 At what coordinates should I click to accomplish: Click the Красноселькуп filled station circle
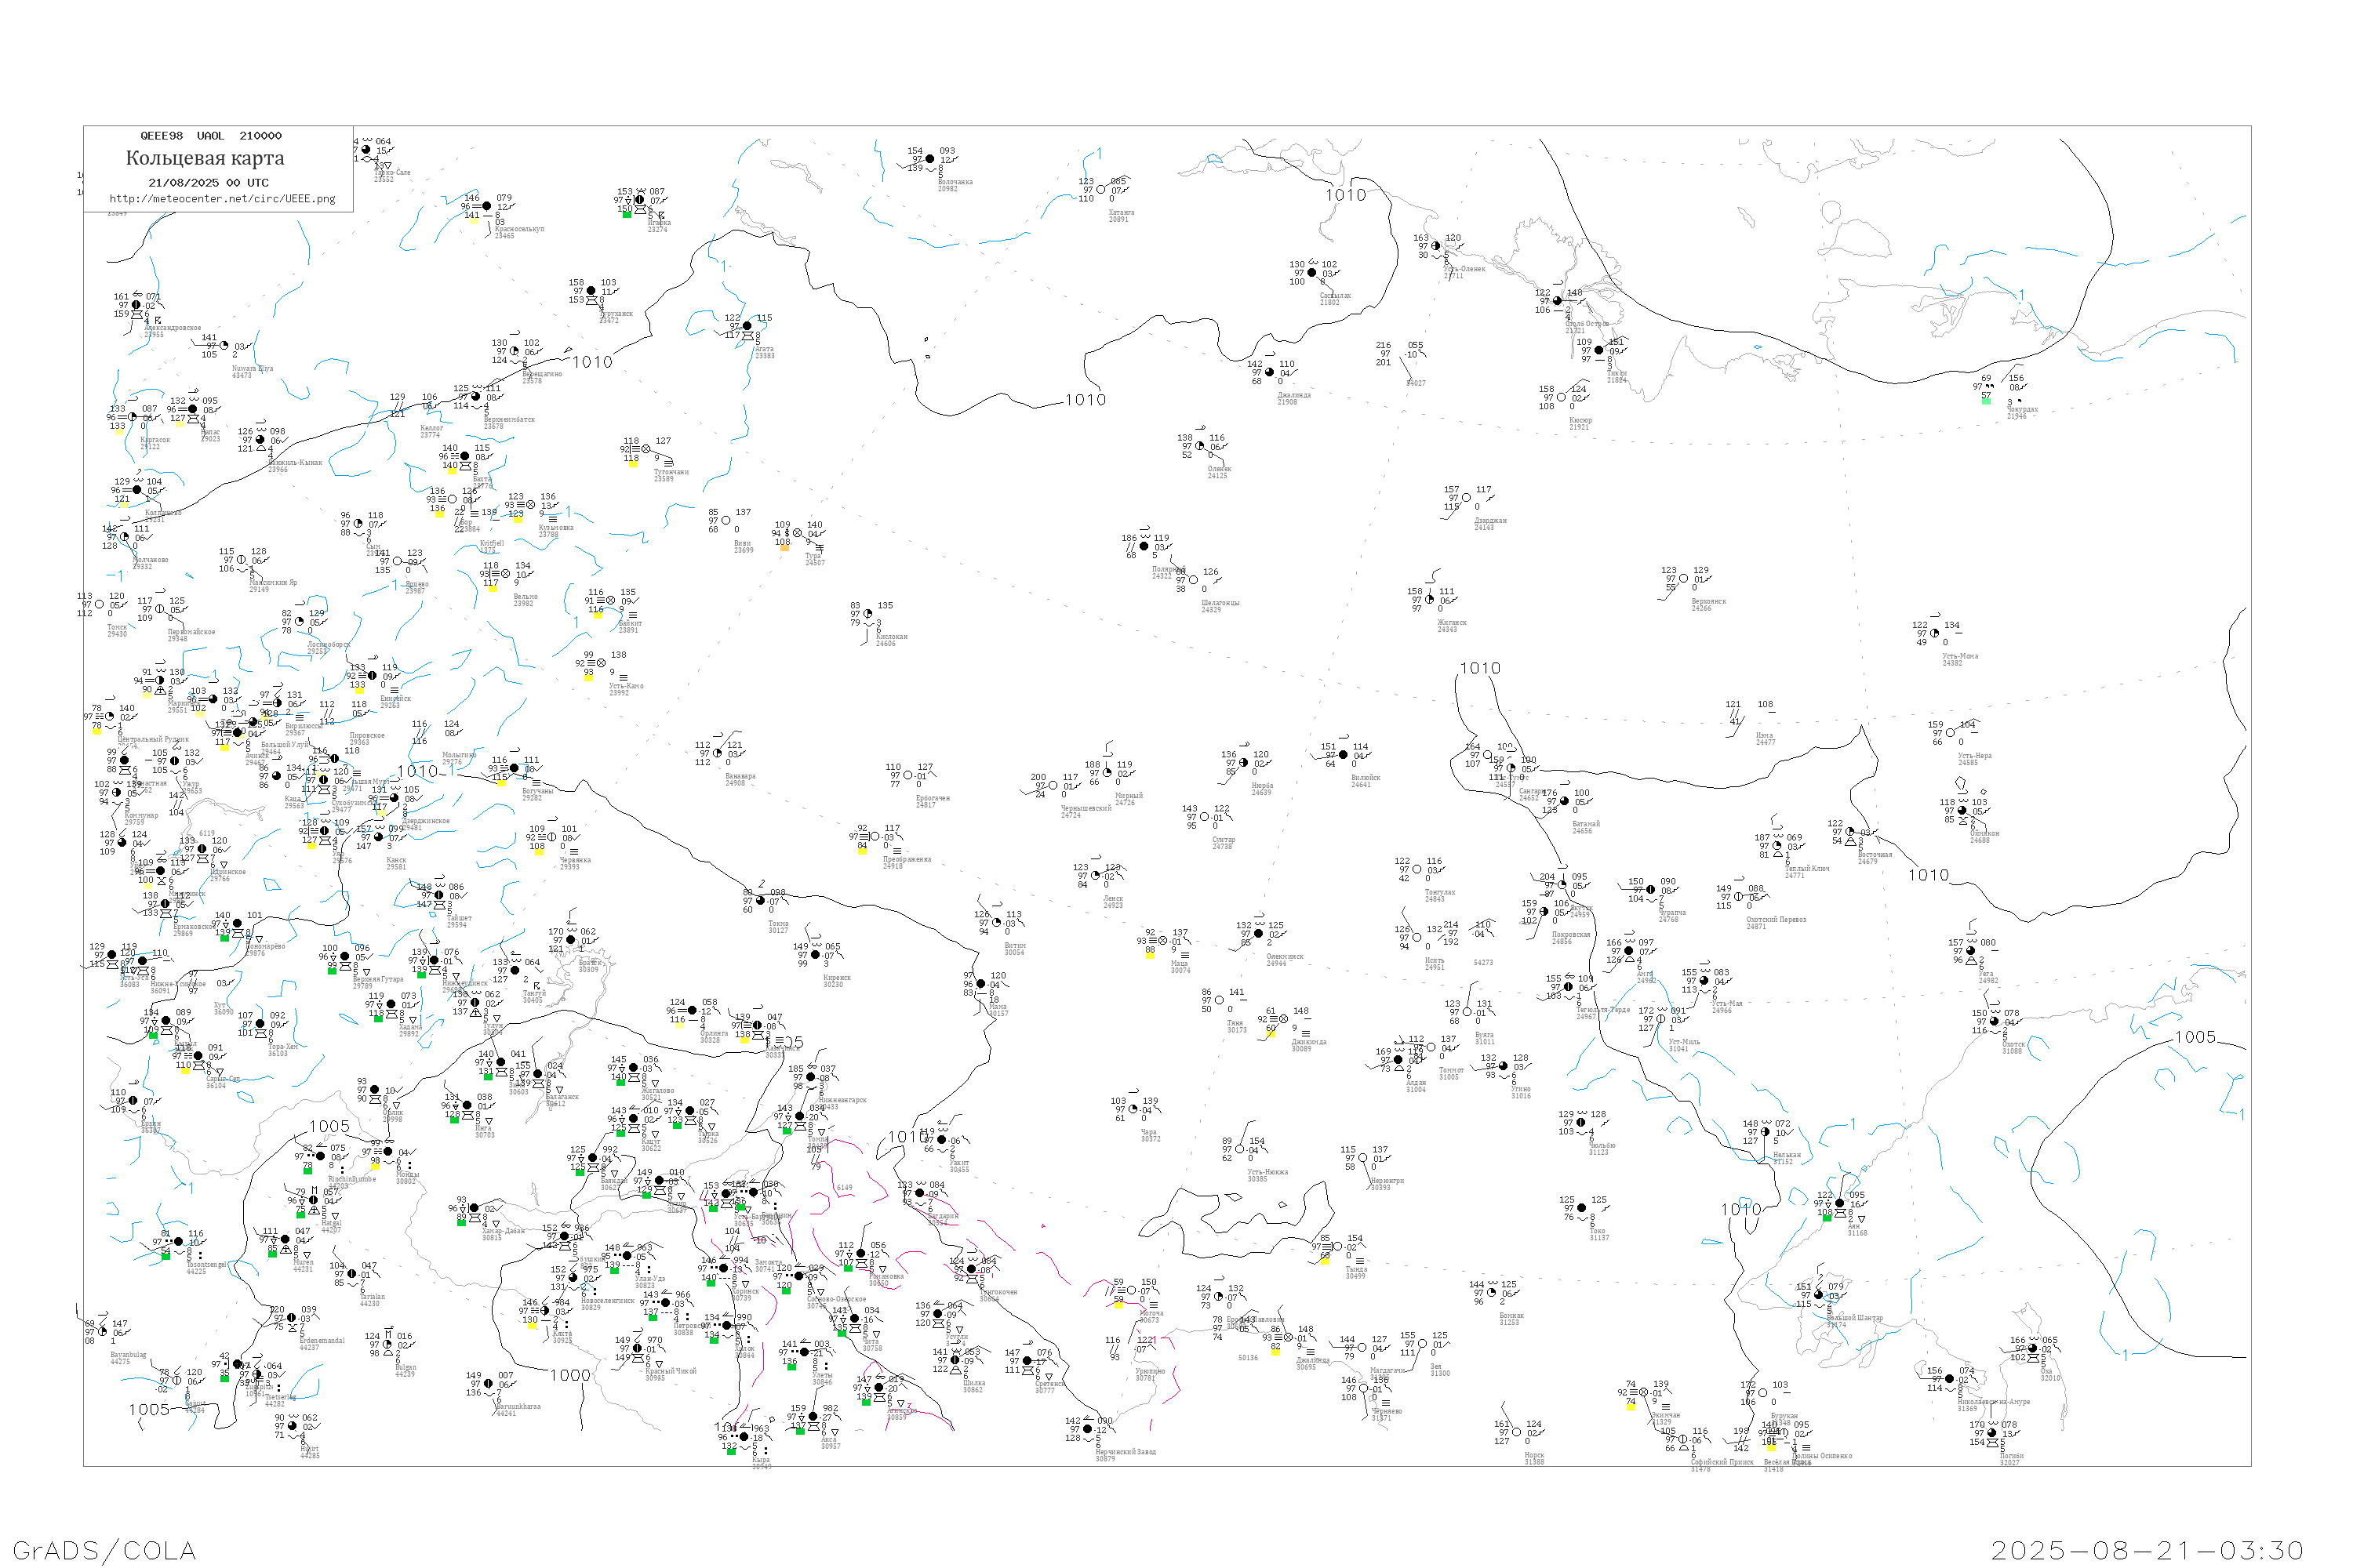(487, 206)
